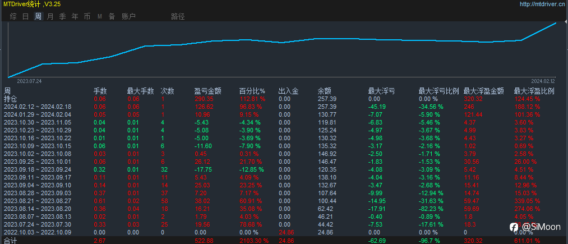The width and height of the screenshot is (568, 244).
Task: Open the 日 daily statistics tab
Action: pyautogui.click(x=25, y=16)
